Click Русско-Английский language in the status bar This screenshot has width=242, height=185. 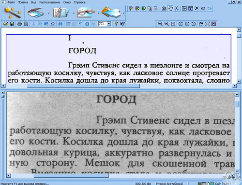coord(169,184)
